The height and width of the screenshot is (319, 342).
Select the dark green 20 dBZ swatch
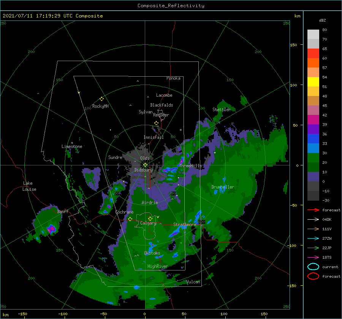(x=313, y=167)
